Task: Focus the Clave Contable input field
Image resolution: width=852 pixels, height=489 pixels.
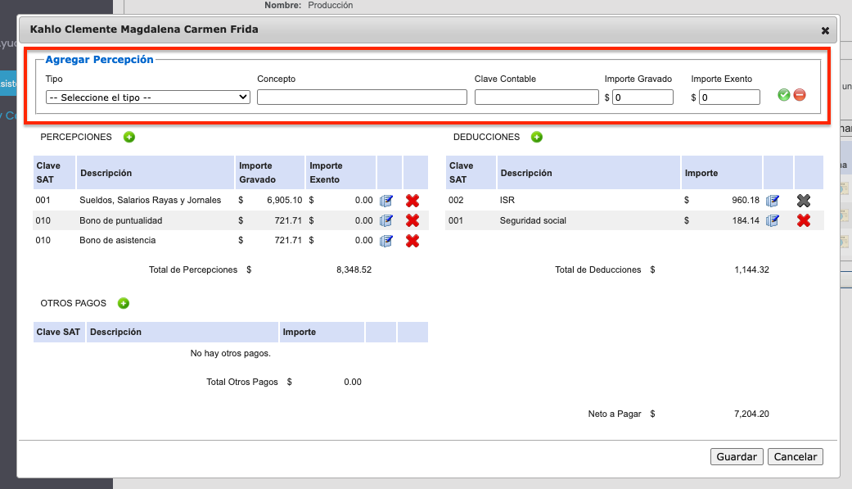Action: tap(536, 97)
